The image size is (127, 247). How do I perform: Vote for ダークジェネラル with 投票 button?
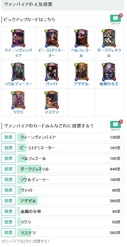[9, 169]
